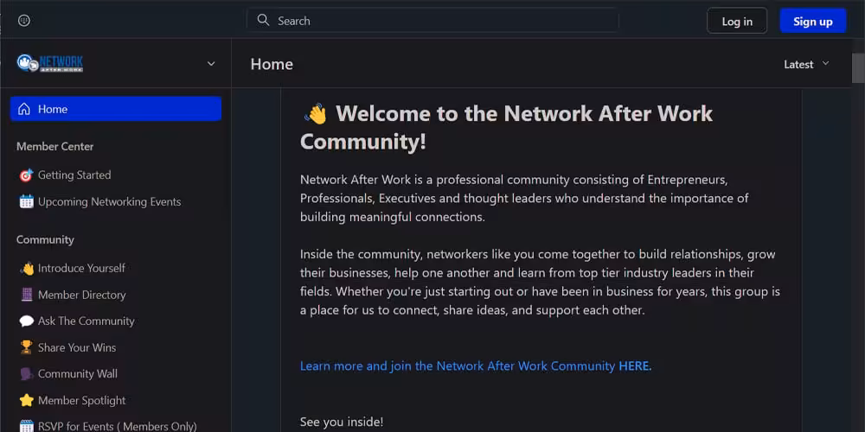Viewport: 865px width, 432px height.
Task: Click the speech bubble icon beside Ask The Community
Action: tap(26, 321)
